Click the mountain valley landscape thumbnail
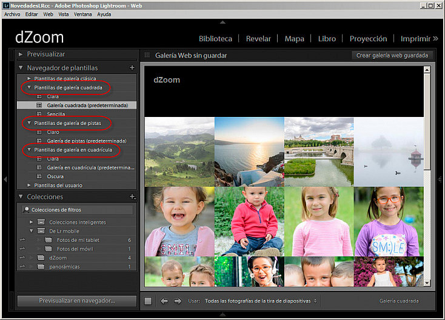This screenshot has width=445, height=320. point(179,152)
